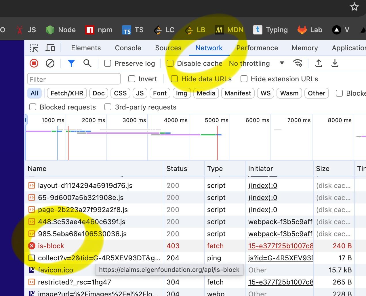Open the network conditions Wi-Fi gear icon

(x=298, y=63)
